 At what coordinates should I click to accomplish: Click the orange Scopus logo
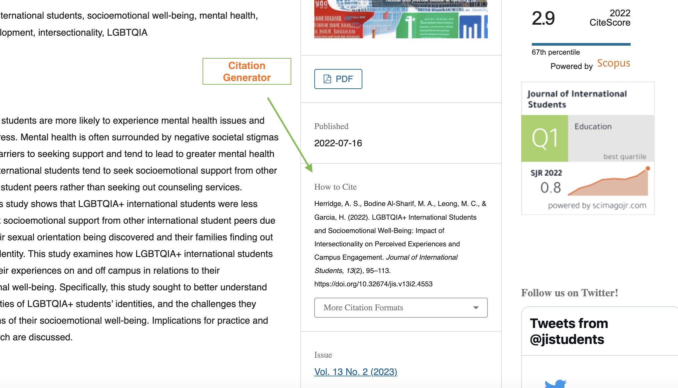613,63
